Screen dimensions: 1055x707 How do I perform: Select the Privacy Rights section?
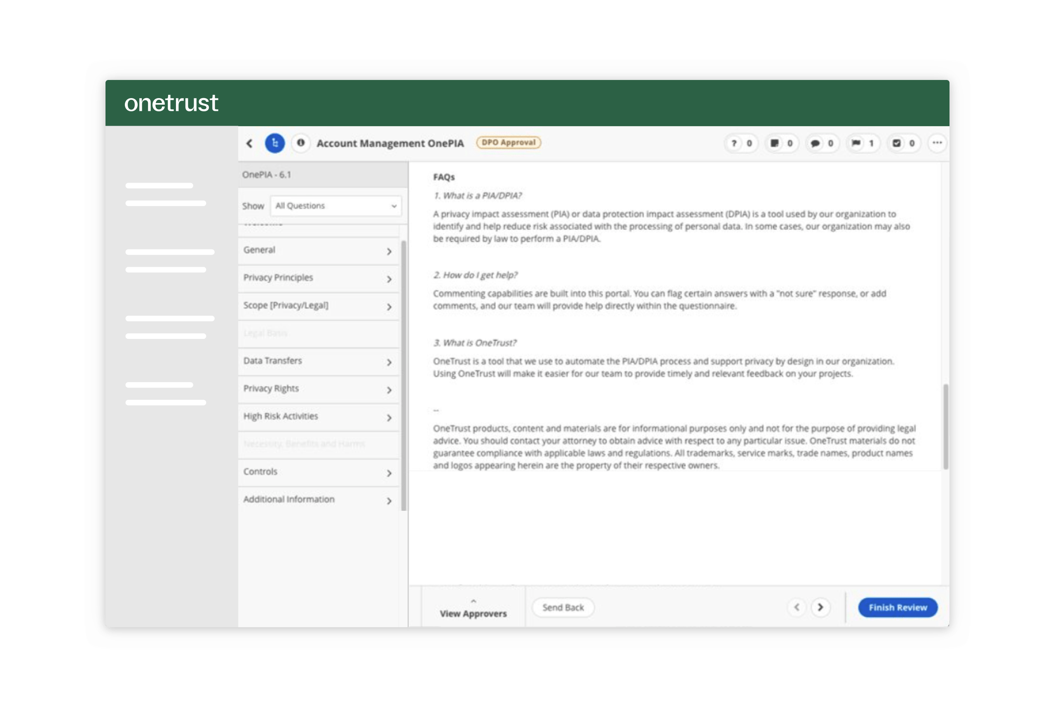tap(319, 389)
